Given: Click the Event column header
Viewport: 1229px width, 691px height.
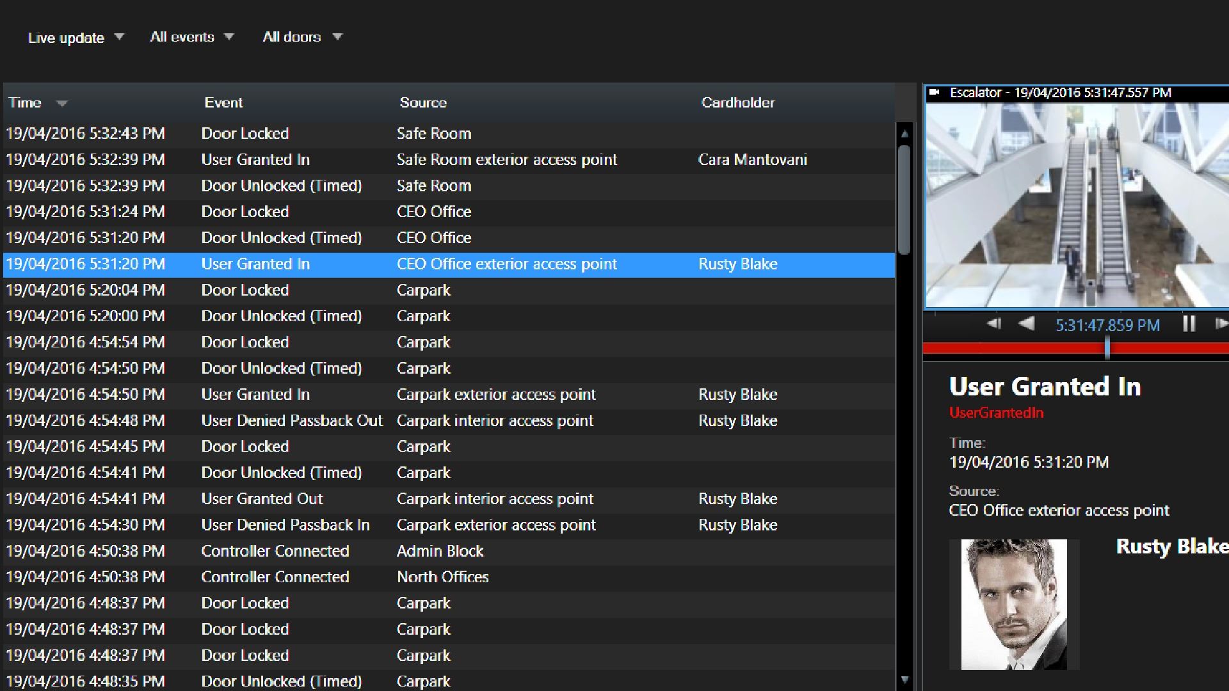Looking at the screenshot, I should [223, 103].
